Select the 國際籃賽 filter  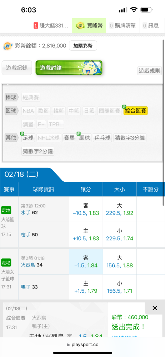[110, 111]
